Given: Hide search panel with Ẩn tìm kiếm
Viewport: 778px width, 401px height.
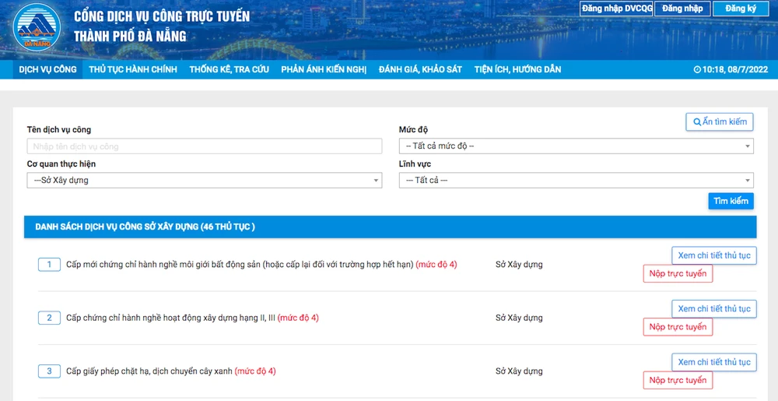Looking at the screenshot, I should (x=719, y=122).
